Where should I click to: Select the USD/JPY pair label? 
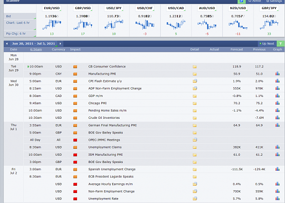coord(114,8)
